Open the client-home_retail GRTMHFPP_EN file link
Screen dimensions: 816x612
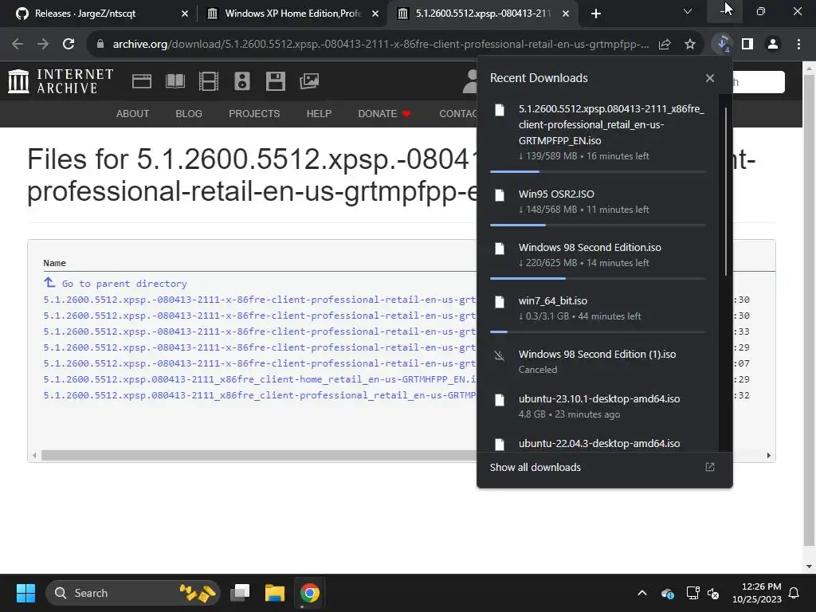[x=259, y=379]
